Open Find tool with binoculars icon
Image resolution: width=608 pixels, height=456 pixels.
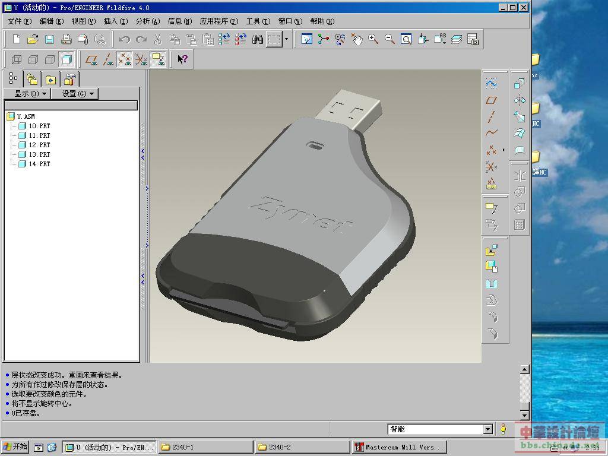click(258, 39)
